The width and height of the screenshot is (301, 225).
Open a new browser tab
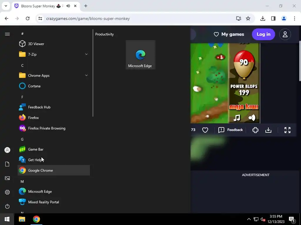(x=86, y=6)
